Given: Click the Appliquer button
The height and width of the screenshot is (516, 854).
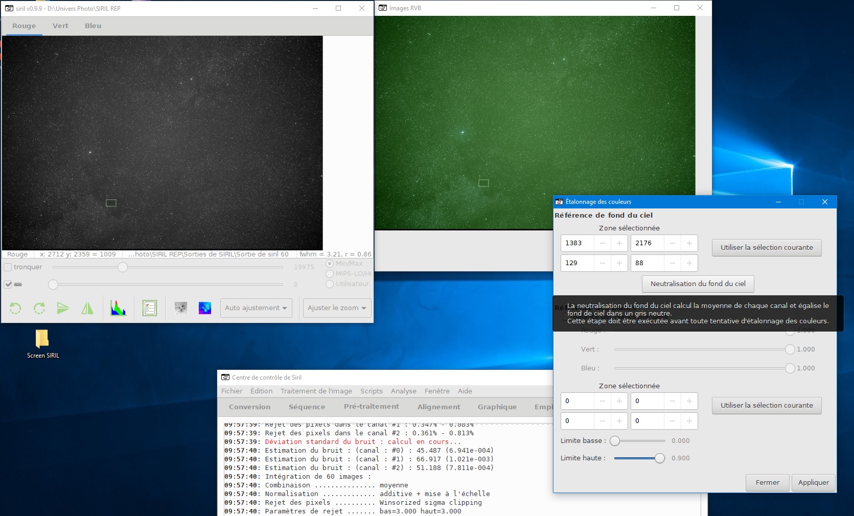Looking at the screenshot, I should click(x=814, y=482).
